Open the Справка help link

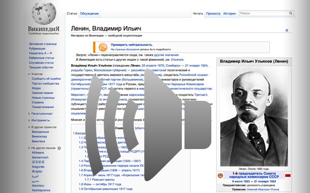[x=38, y=102]
